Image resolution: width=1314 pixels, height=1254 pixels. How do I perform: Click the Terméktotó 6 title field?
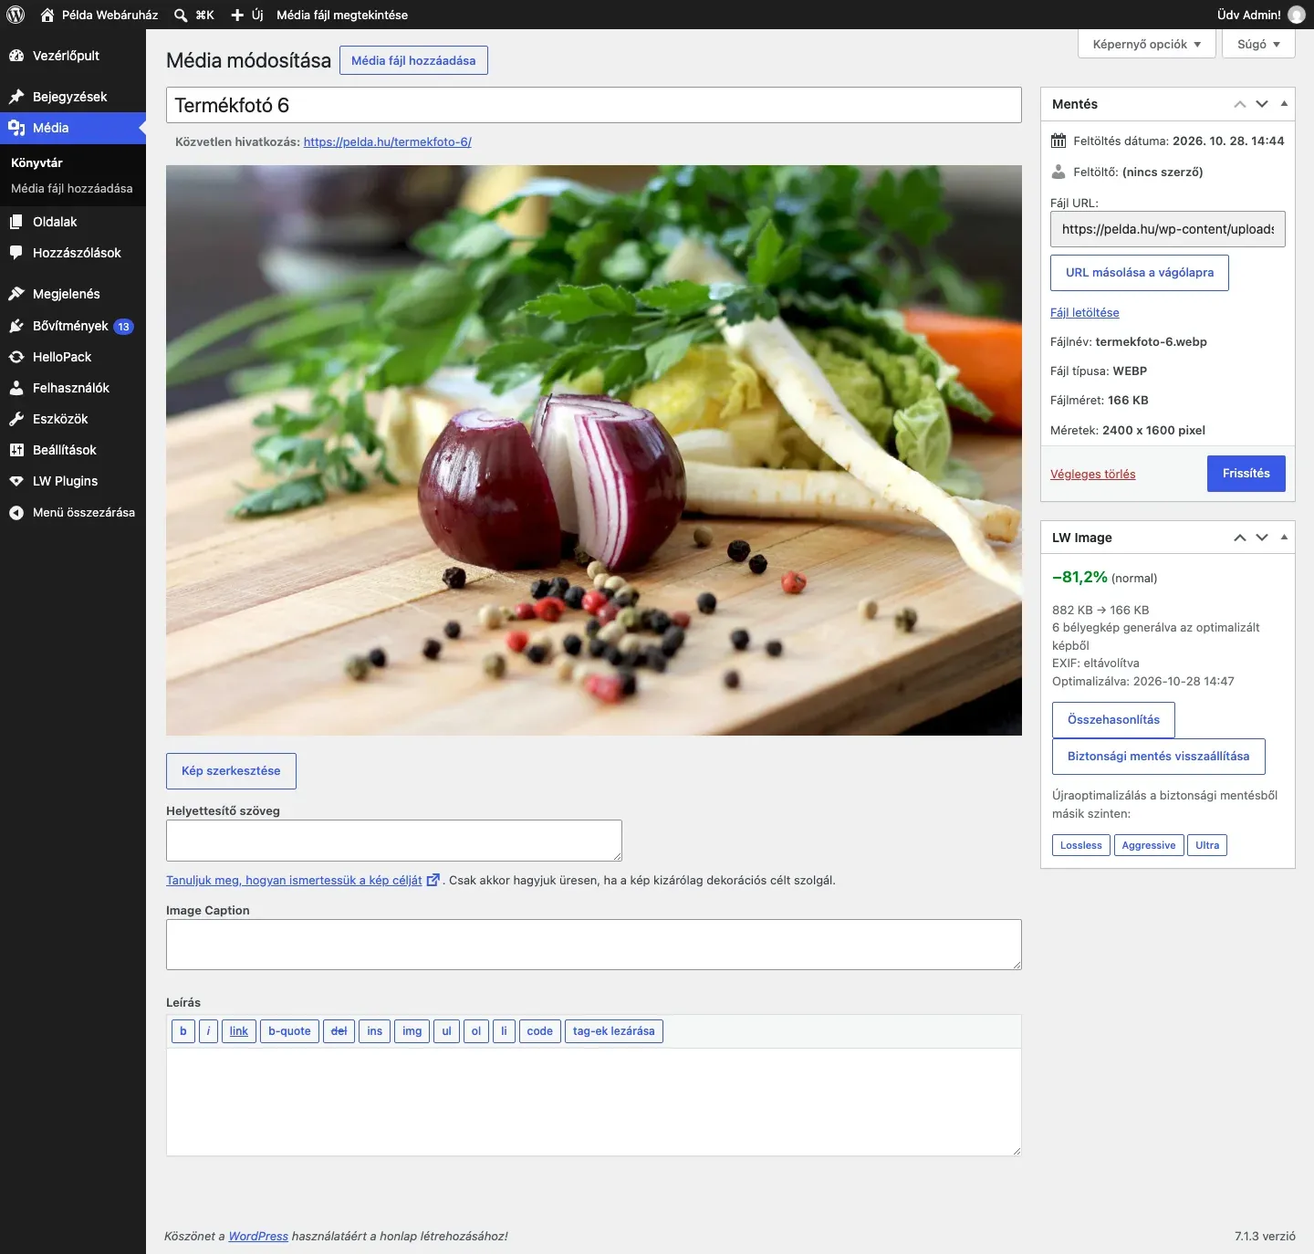(x=594, y=105)
